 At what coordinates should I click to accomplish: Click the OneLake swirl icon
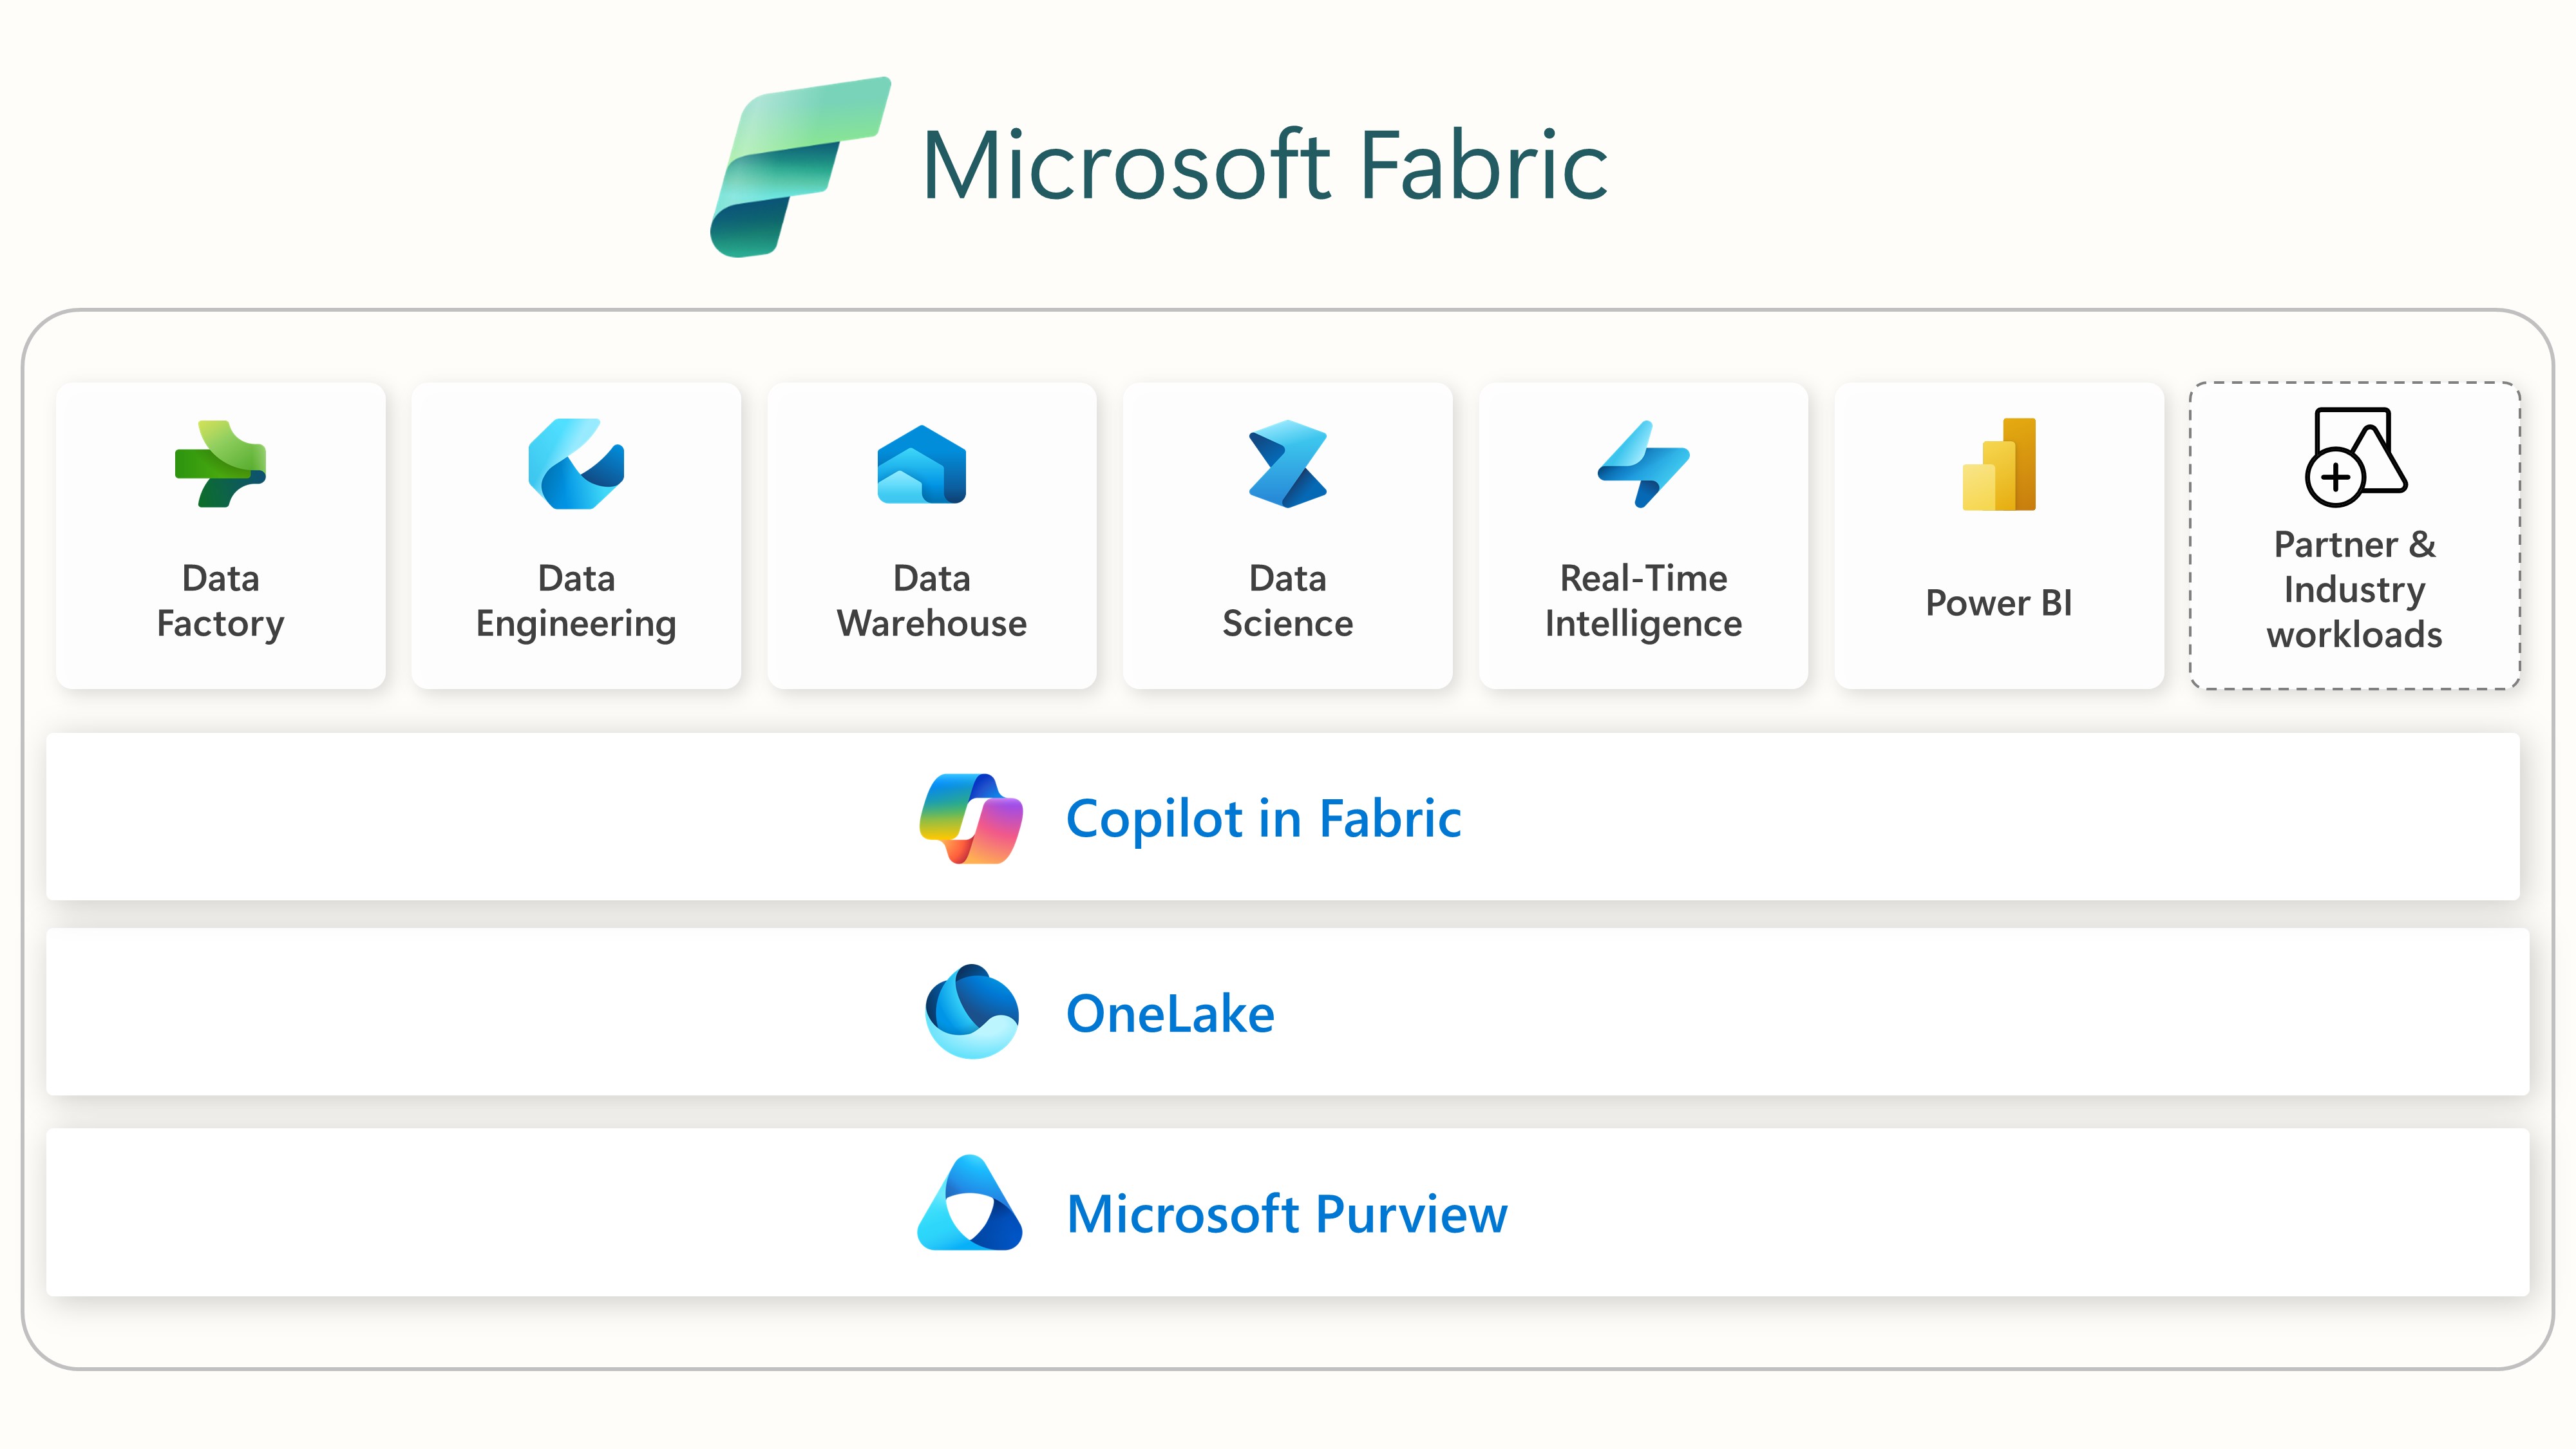click(971, 1012)
